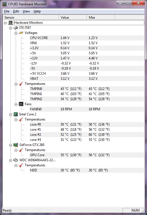The height and width of the screenshot is (215, 147).
Task: Click the WDC hard drive icon
Action: coord(16,160)
